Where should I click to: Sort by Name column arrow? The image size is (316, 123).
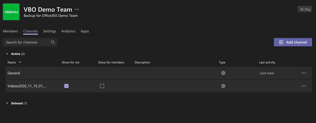click(x=20, y=62)
